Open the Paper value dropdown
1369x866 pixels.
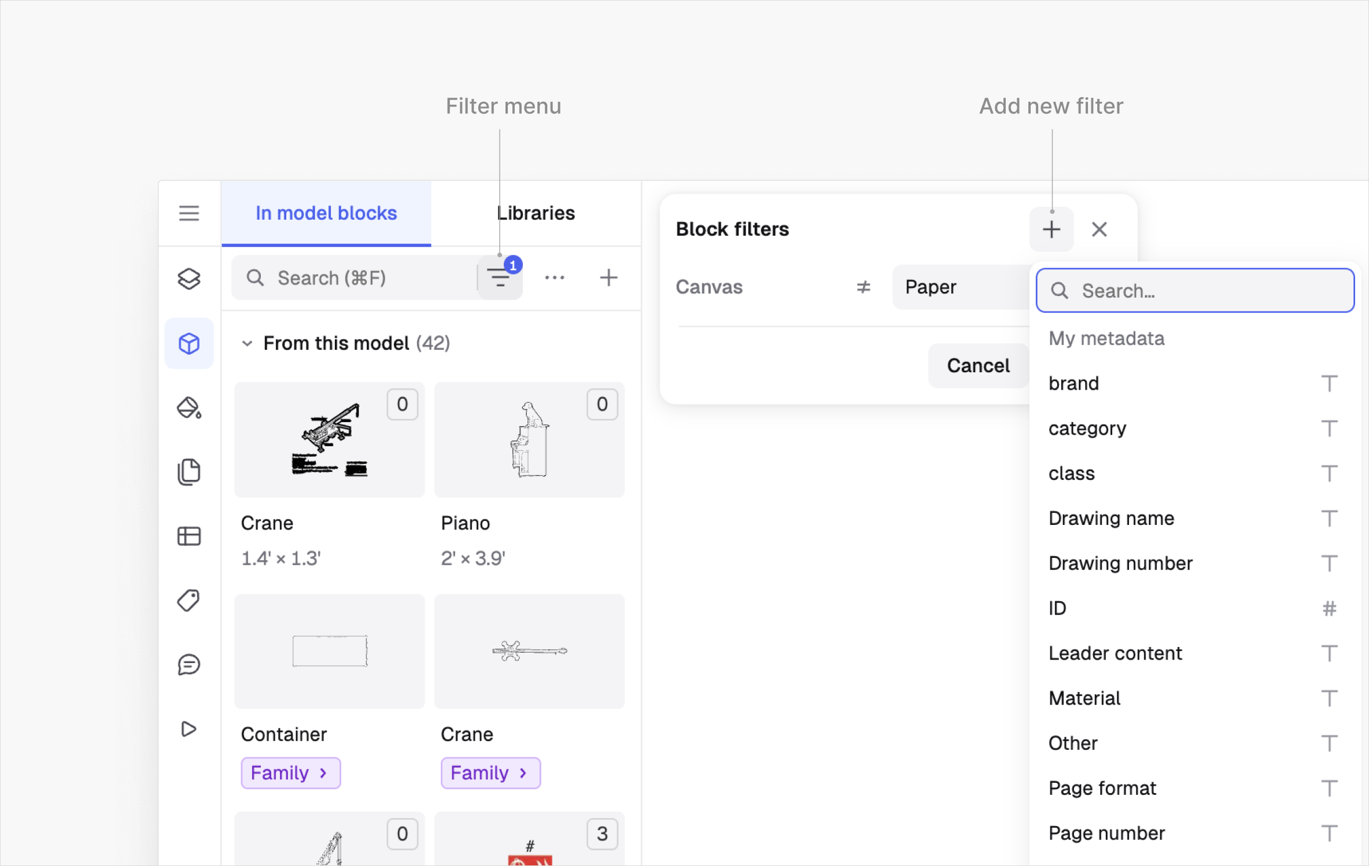click(x=960, y=287)
